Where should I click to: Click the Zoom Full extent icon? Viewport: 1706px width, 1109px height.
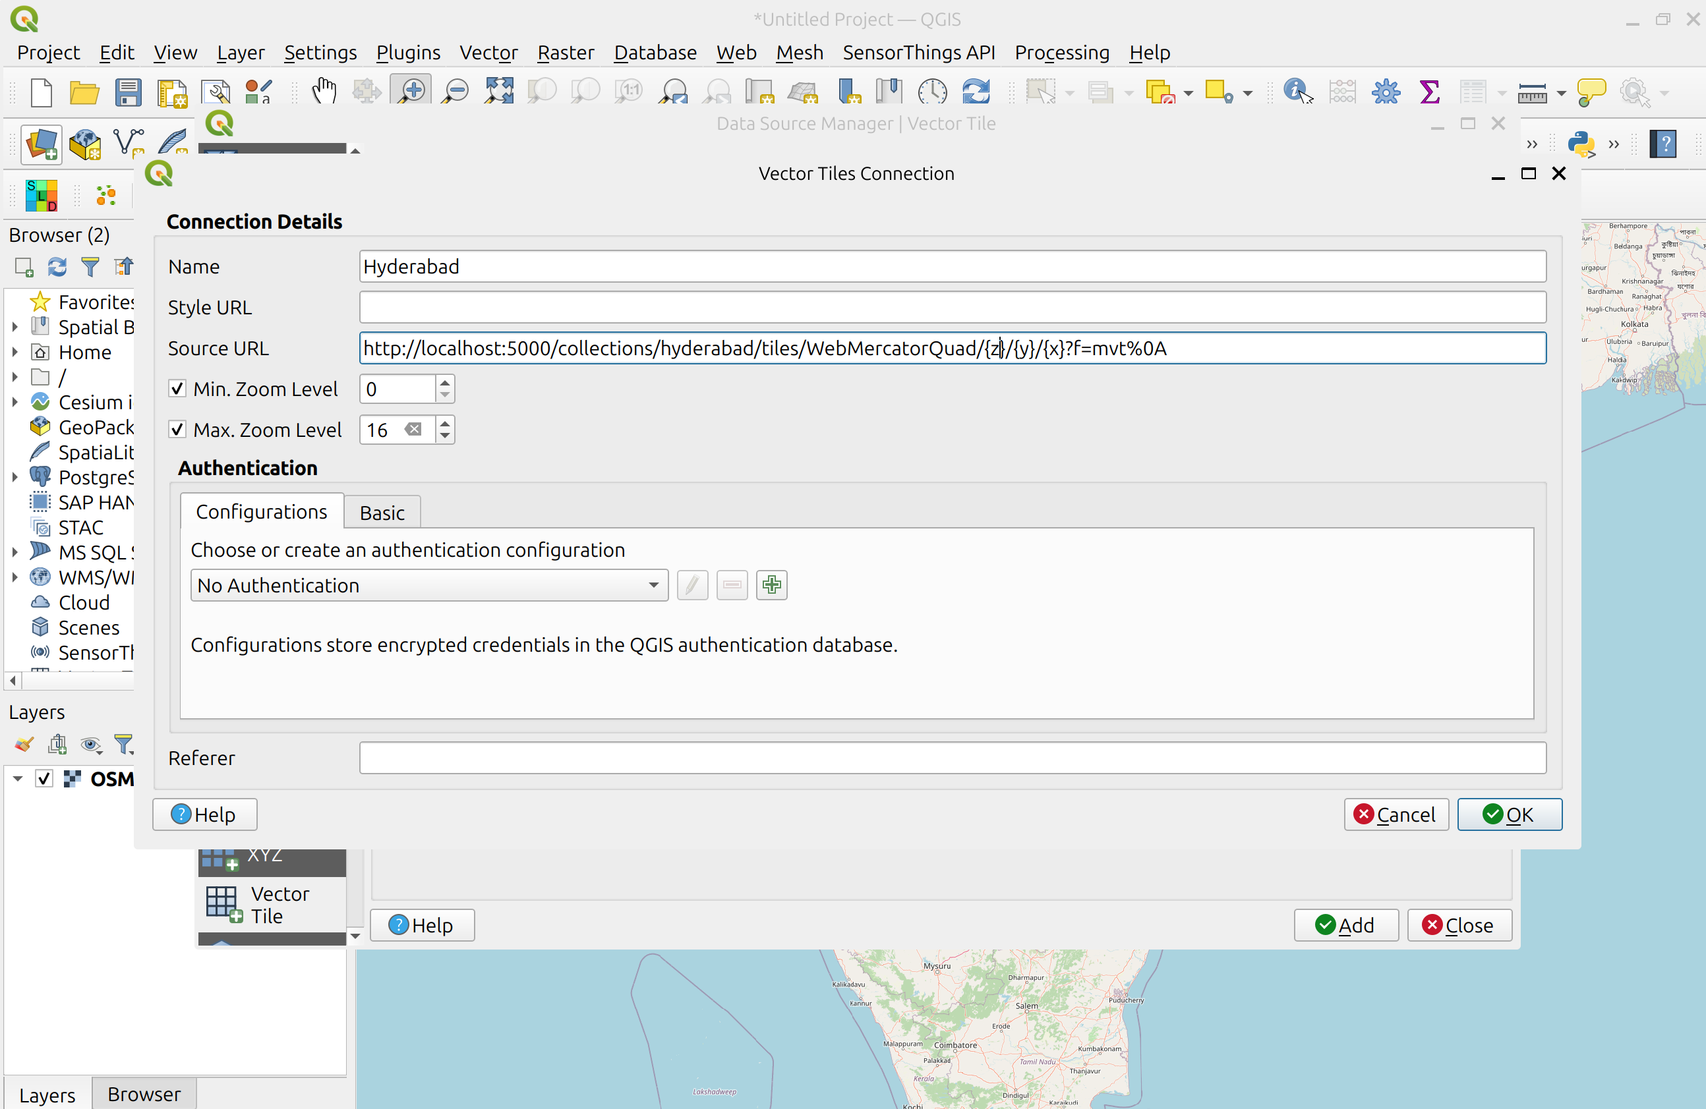(x=499, y=92)
